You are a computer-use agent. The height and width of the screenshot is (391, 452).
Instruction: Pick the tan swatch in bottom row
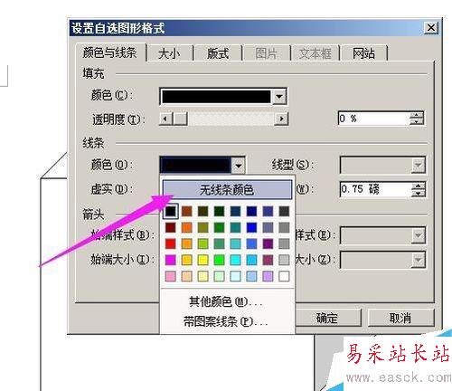[187, 276]
